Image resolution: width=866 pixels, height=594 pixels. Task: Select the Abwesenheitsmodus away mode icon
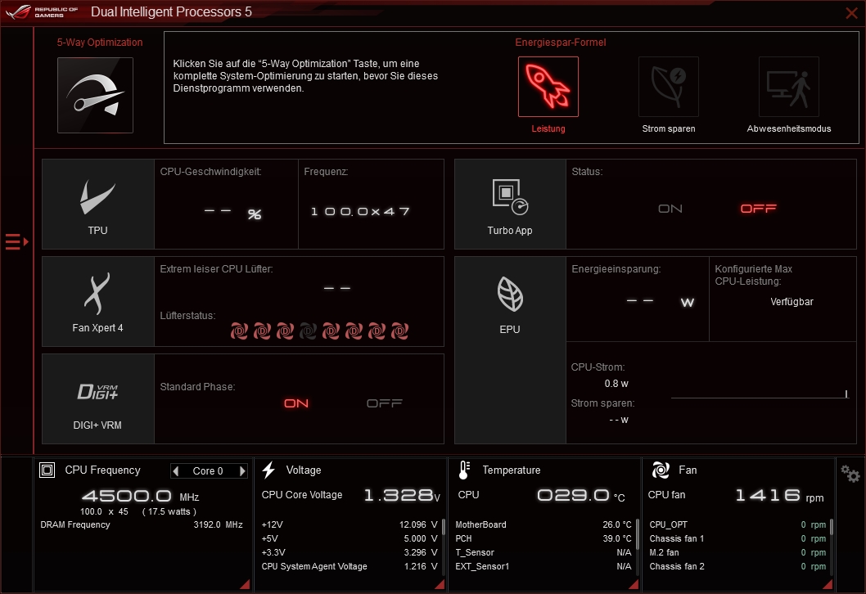point(789,87)
